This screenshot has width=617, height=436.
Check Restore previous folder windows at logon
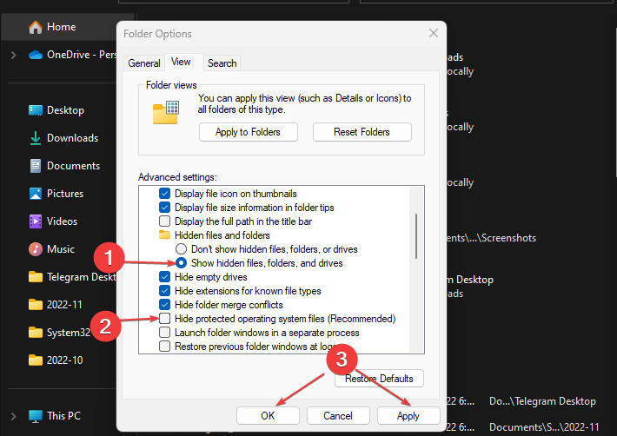pos(164,347)
